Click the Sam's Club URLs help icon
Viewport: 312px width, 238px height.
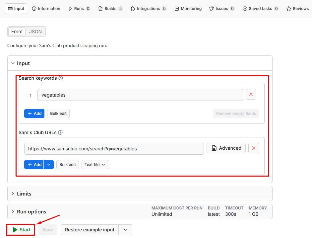[x=60, y=132]
